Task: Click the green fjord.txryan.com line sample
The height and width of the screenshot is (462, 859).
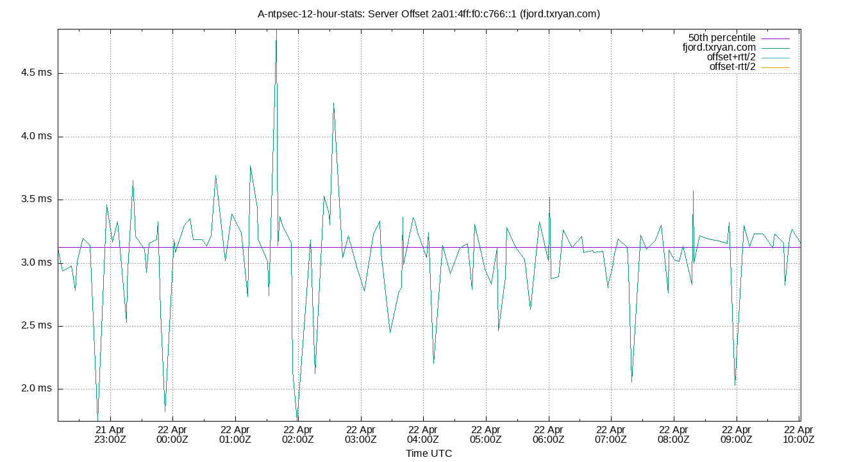Action: point(776,47)
